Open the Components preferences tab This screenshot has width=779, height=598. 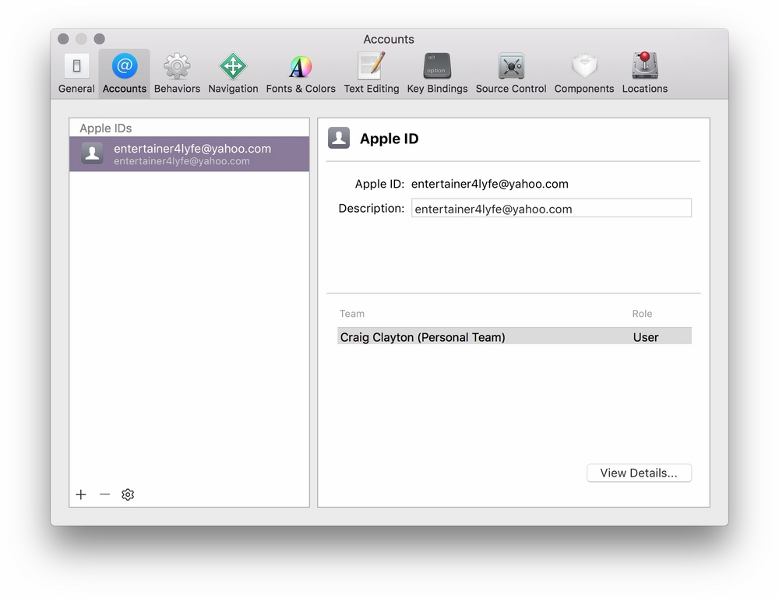(x=583, y=73)
